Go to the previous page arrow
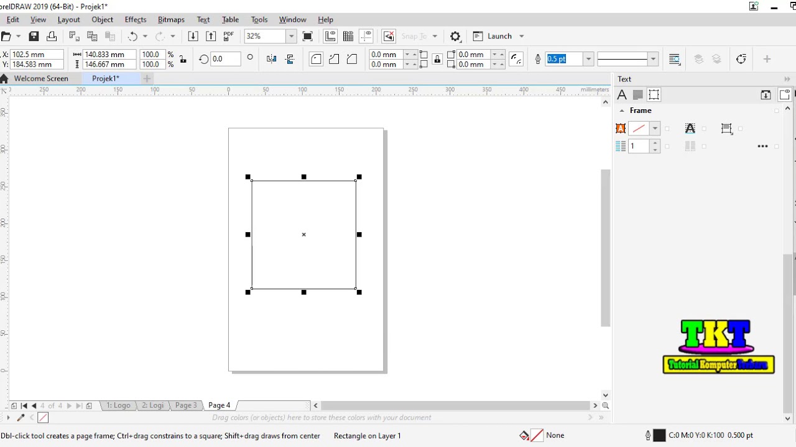 34,406
